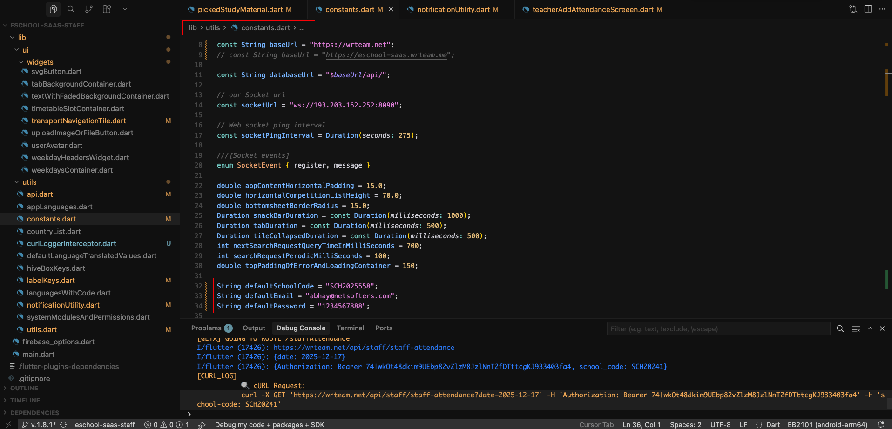The image size is (892, 429).
Task: Open the Source Control view
Action: coord(89,9)
